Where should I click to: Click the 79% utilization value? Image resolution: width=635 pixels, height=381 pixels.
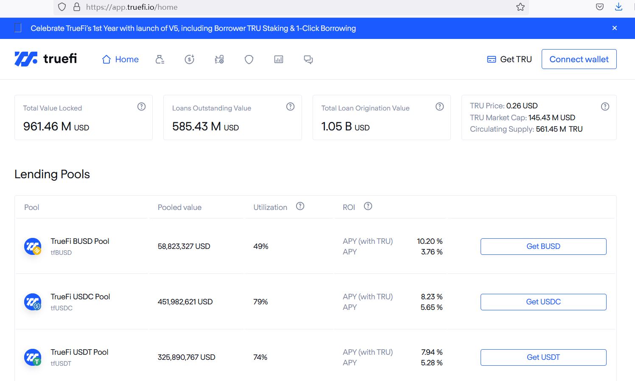260,302
